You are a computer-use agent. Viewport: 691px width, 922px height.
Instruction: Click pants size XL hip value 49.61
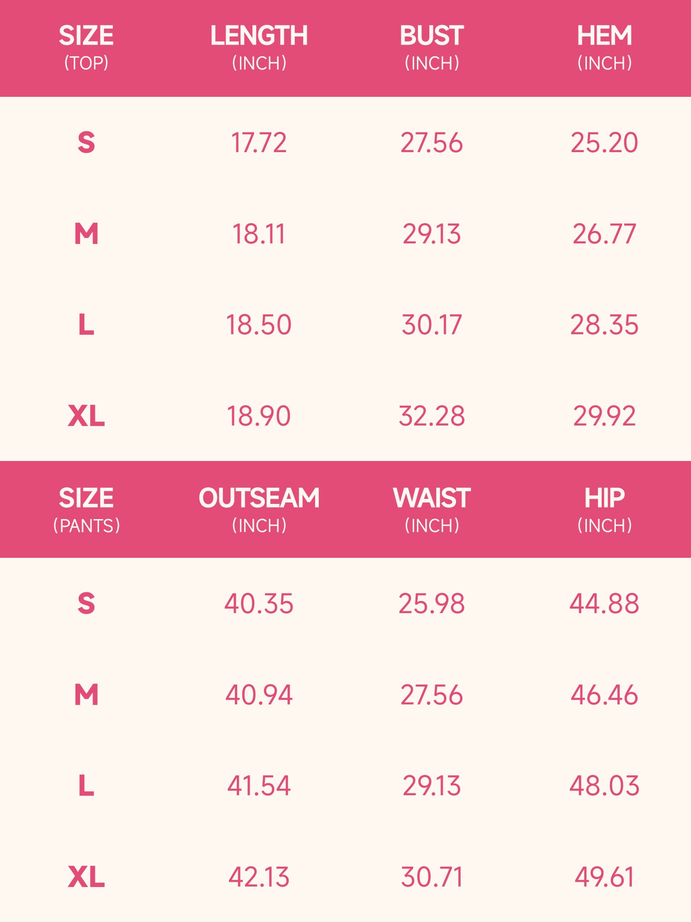[604, 877]
